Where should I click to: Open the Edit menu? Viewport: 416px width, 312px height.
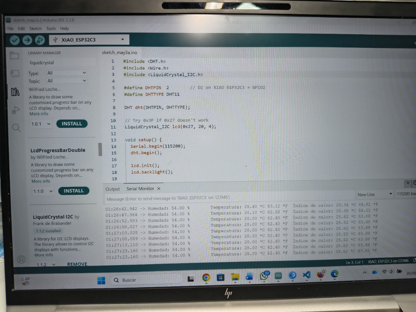click(21, 29)
